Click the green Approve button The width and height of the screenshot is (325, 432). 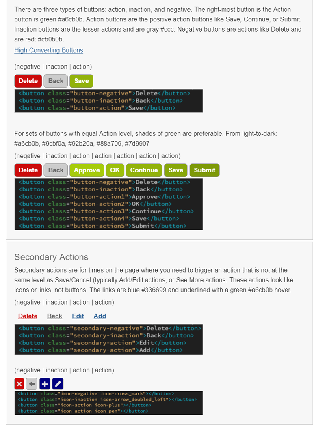click(x=87, y=170)
